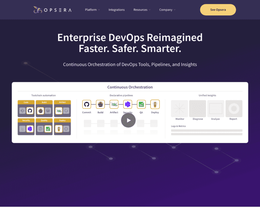
Task: Click the Selenium QA pipeline icon
Action: click(141, 104)
